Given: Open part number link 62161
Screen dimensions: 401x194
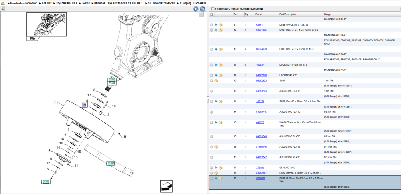Looking at the screenshot, I should point(259,25).
